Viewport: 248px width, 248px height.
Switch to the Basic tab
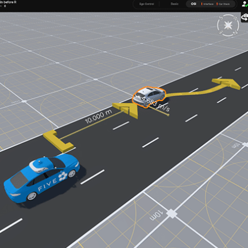pos(175,4)
